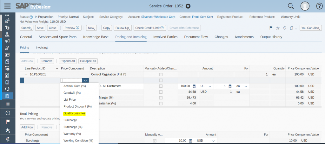Switch to the Invoicing sub-tab
Screen dimensions: 325x144
[x=42, y=47]
